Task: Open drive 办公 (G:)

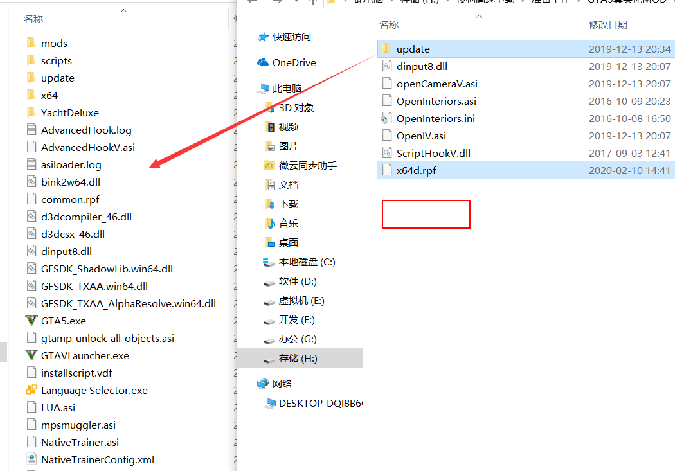Action: tap(298, 339)
